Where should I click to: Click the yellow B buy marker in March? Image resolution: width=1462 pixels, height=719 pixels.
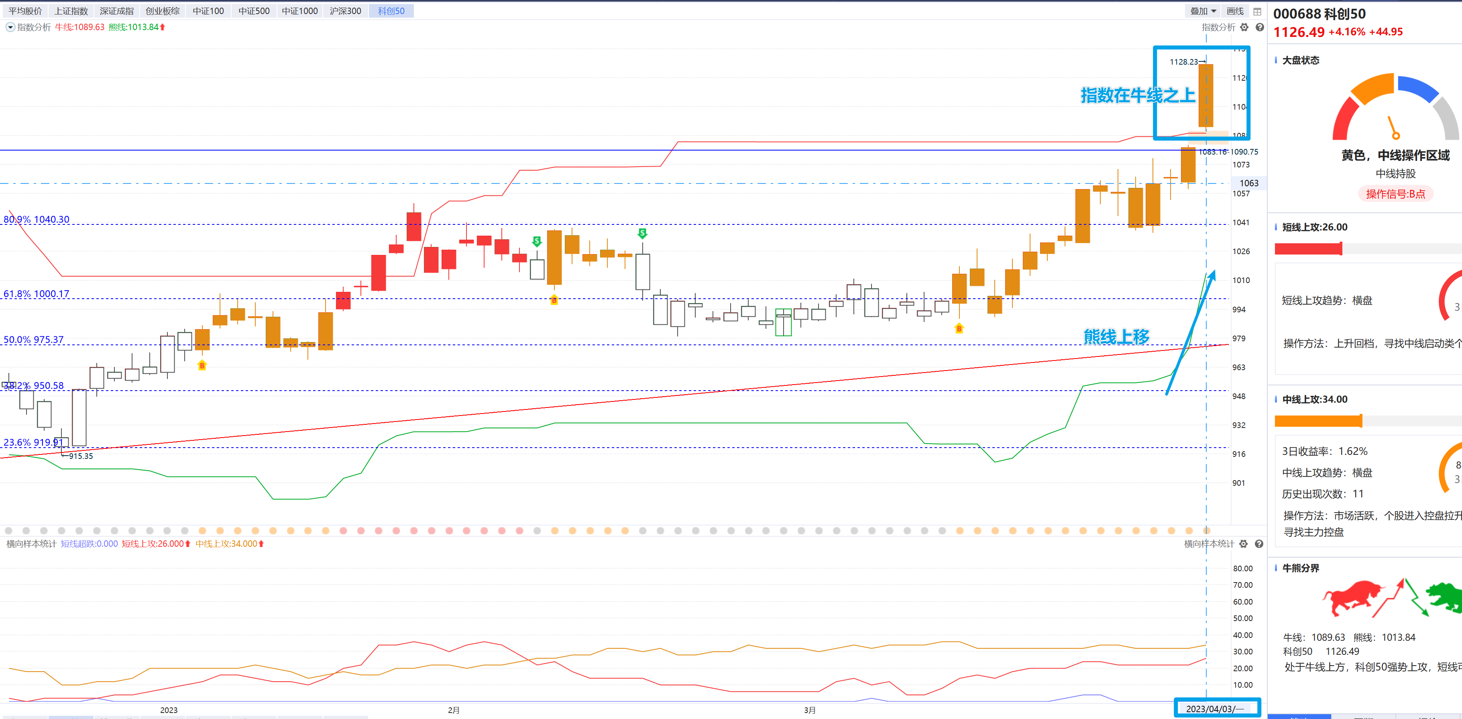click(x=959, y=328)
